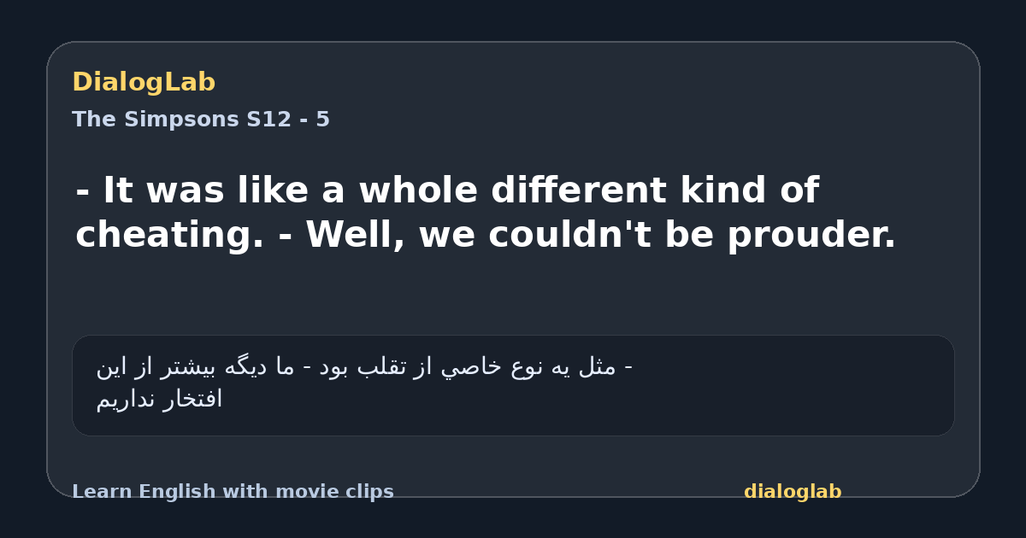1026x538 pixels.
Task: Open the "Learn English with movie clips" tagline
Action: tap(233, 492)
